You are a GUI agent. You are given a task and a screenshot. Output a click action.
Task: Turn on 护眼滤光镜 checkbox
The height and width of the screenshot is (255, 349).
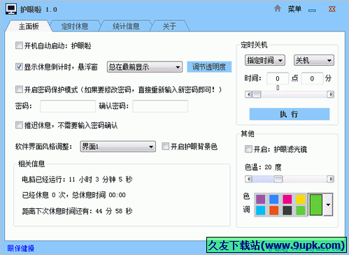pos(248,149)
